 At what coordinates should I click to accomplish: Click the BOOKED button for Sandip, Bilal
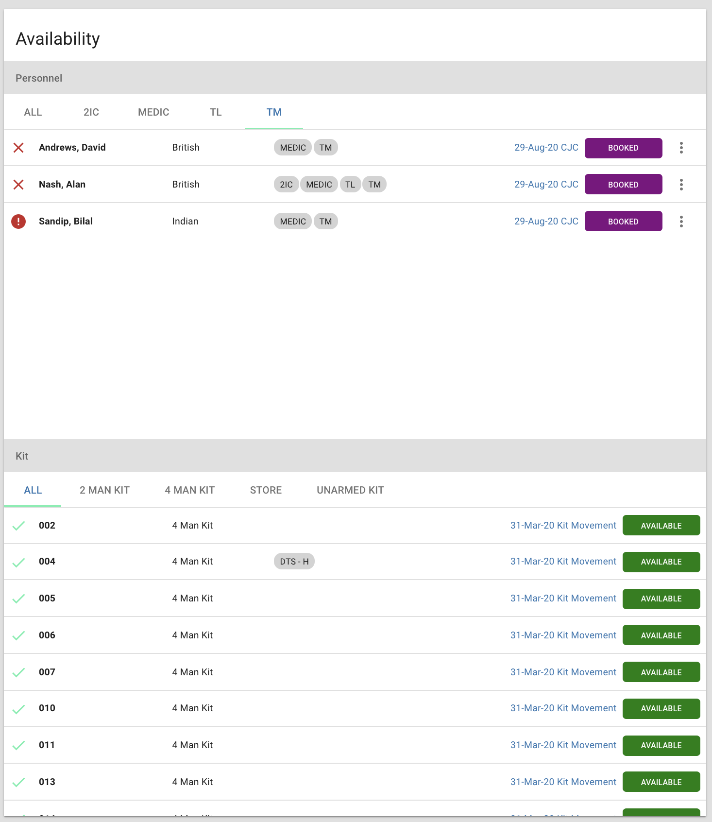(623, 222)
